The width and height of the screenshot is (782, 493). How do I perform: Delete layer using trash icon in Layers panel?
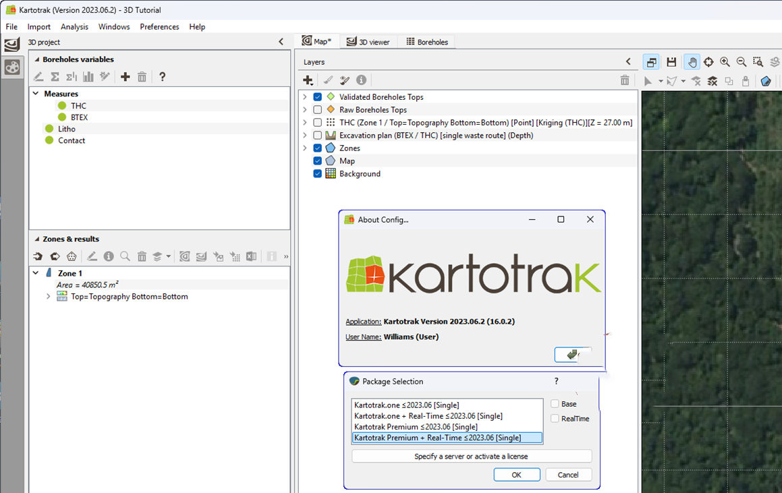[624, 80]
